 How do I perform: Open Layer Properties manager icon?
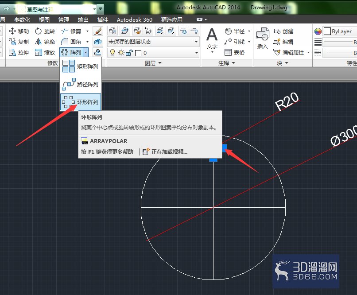click(x=113, y=31)
